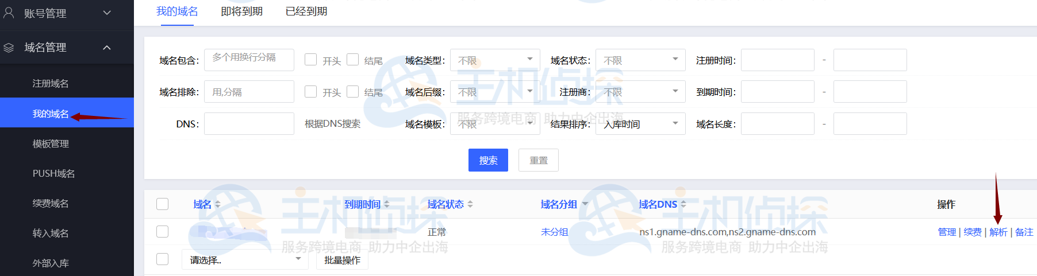The height and width of the screenshot is (276, 1037).
Task: Open the 域名后缀 dropdown
Action: pyautogui.click(x=495, y=91)
